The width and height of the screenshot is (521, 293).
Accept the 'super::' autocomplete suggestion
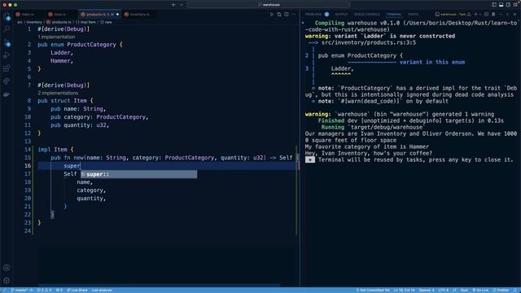[139, 174]
